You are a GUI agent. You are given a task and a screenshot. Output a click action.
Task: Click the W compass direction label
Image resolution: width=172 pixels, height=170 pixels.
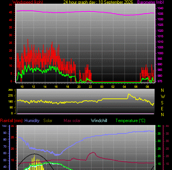pos(163,97)
